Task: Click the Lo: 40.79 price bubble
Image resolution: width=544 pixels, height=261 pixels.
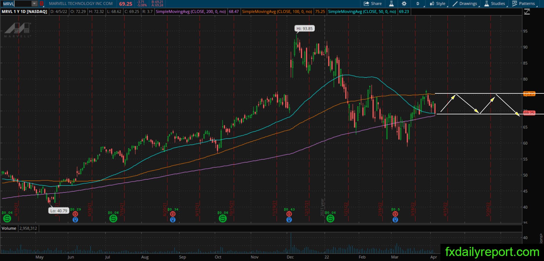Action: (59, 211)
